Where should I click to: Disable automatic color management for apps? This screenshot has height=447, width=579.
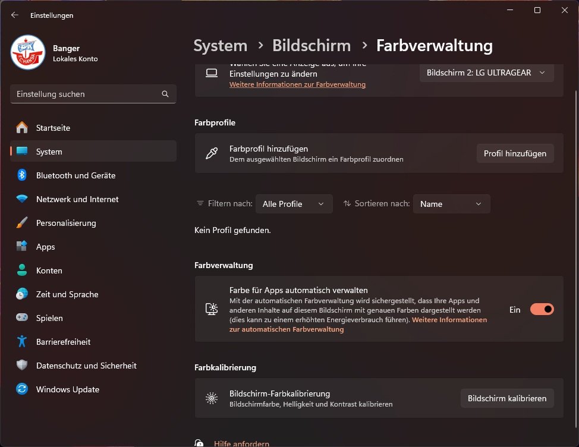542,309
